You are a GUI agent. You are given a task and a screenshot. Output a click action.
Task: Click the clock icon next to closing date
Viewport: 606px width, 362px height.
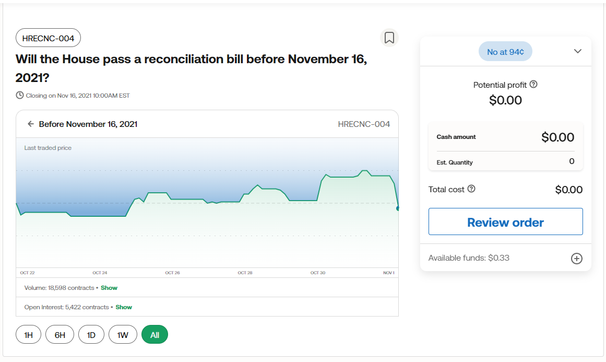click(x=20, y=96)
